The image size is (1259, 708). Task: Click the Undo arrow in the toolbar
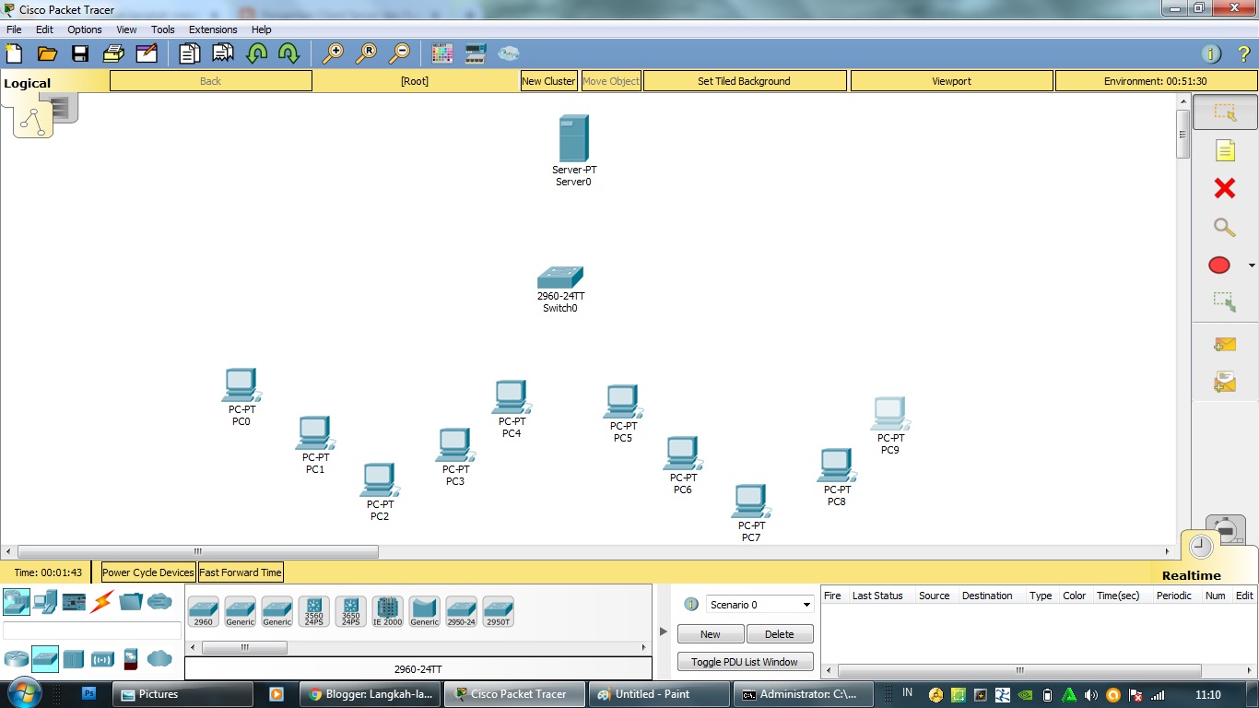pos(257,53)
